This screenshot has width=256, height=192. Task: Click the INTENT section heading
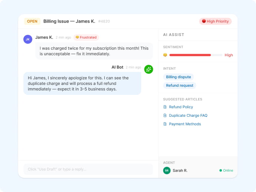(169, 69)
